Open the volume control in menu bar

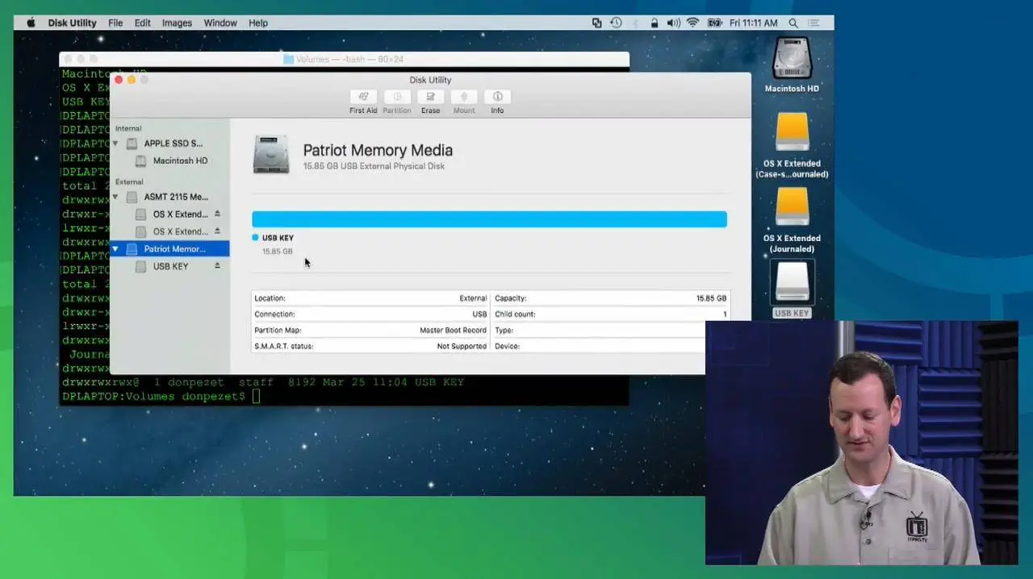pos(673,23)
